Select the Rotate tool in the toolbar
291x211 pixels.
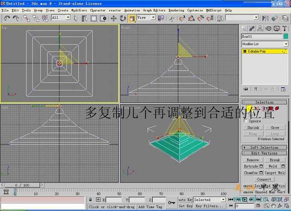pyautogui.click(x=122, y=18)
